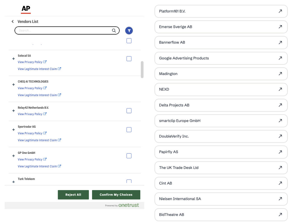Open Cint AB arrow icon
The width and height of the screenshot is (292, 223).
pyautogui.click(x=280, y=183)
